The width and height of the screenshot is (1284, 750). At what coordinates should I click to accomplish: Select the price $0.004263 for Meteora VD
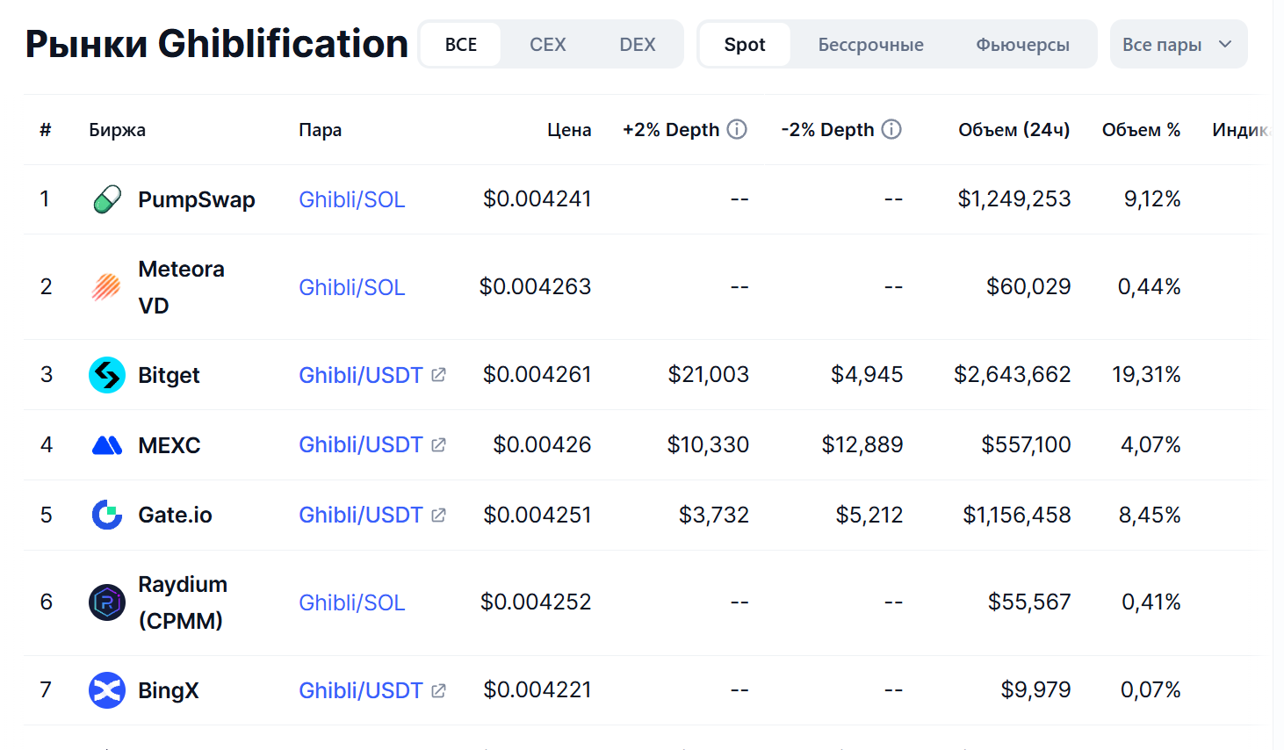coord(536,287)
